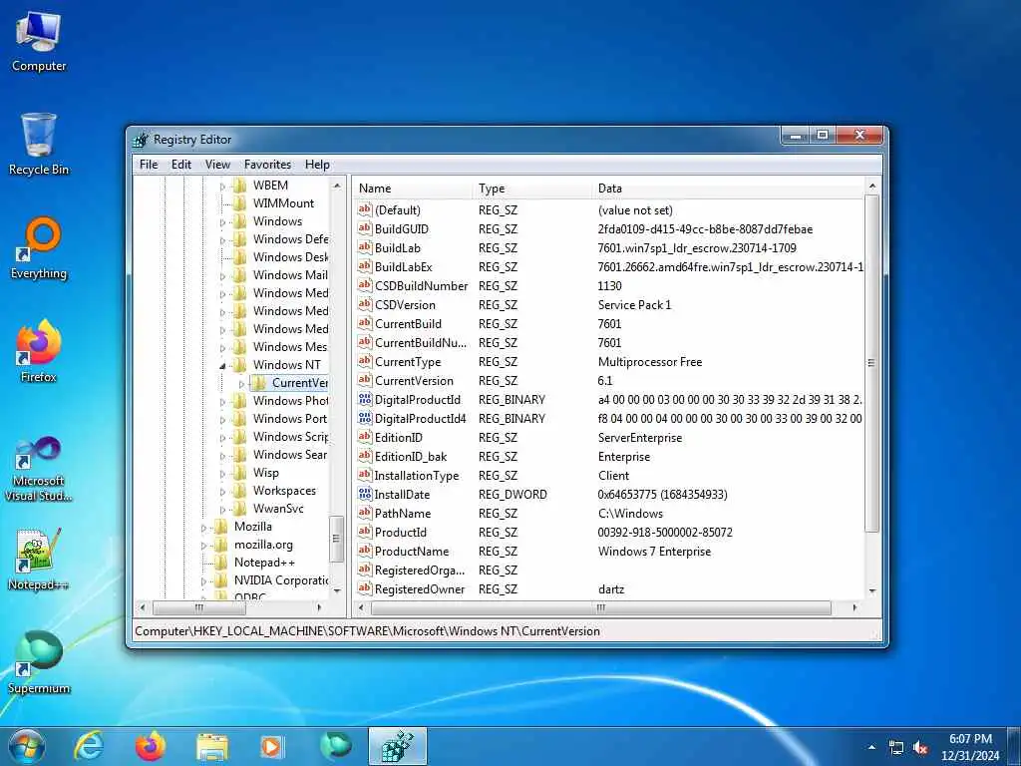
Task: Open the View menu
Action: 217,165
